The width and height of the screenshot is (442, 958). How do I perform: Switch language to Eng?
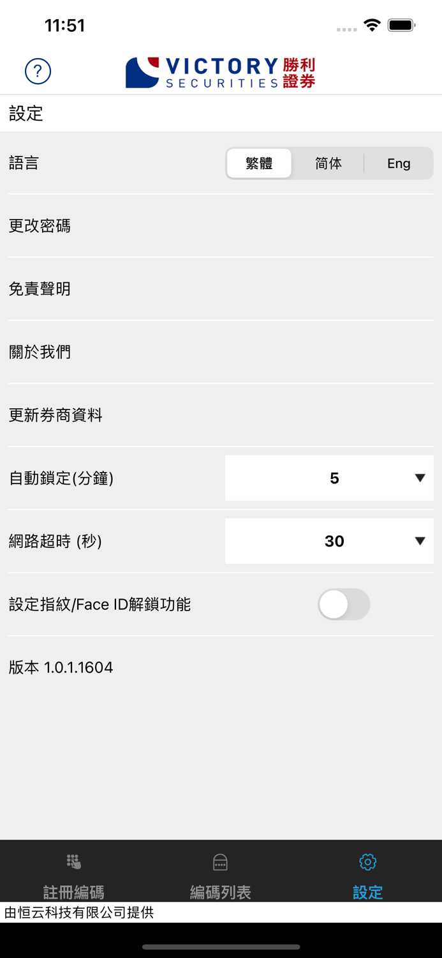tap(399, 163)
